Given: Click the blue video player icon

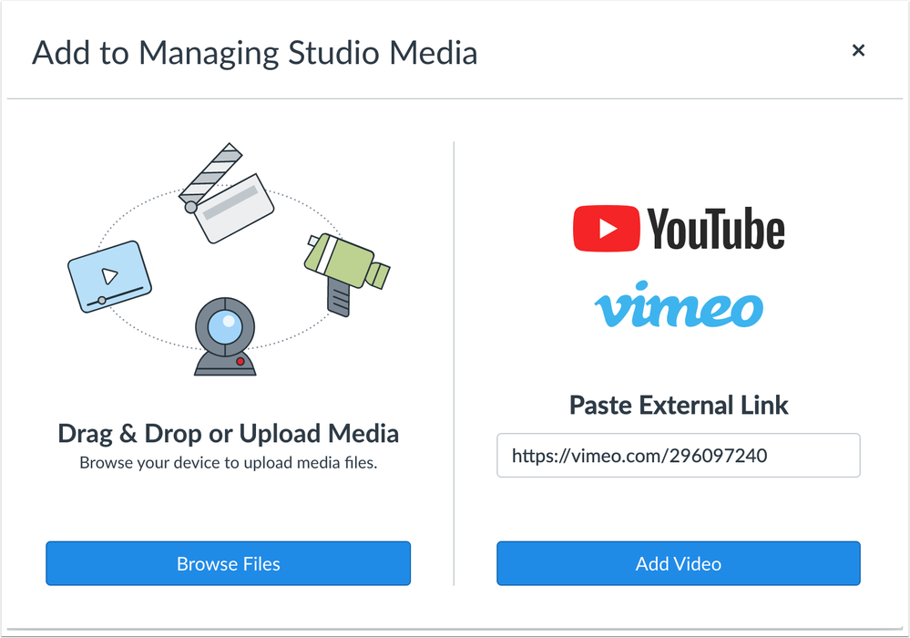Looking at the screenshot, I should 109,276.
